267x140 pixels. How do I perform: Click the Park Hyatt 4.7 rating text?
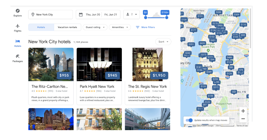click(81, 91)
